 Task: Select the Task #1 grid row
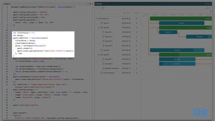(118, 23)
